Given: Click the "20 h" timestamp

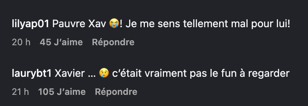Looking at the screenshot, I should coord(21,42).
